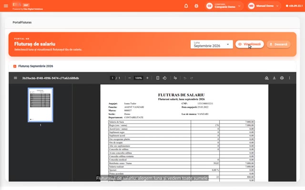
Task: Expand the Manual Demo user menu
Action: pos(277,6)
